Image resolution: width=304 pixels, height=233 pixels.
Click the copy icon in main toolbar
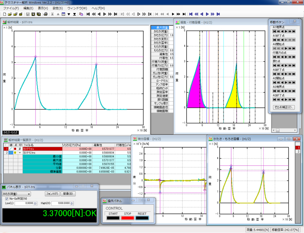click(81, 14)
